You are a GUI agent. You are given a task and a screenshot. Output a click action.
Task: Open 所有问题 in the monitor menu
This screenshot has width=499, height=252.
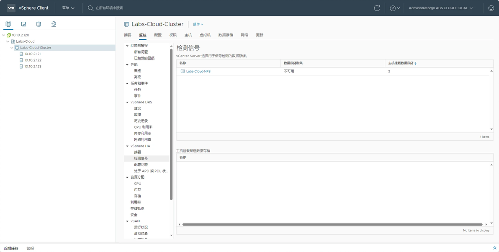tap(141, 52)
